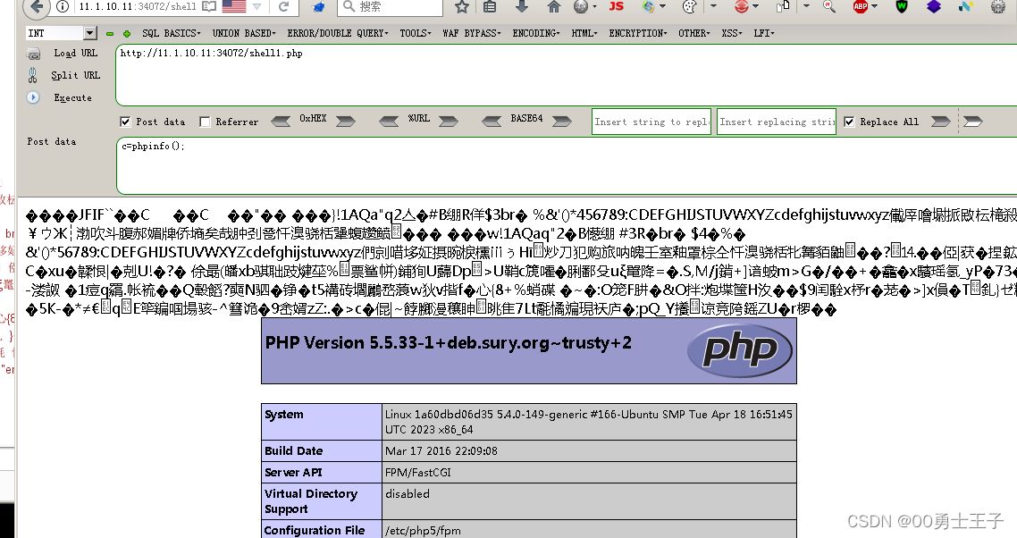The image size is (1017, 538).
Task: Expand the address bar history dropdown arrow
Action: (x=257, y=6)
